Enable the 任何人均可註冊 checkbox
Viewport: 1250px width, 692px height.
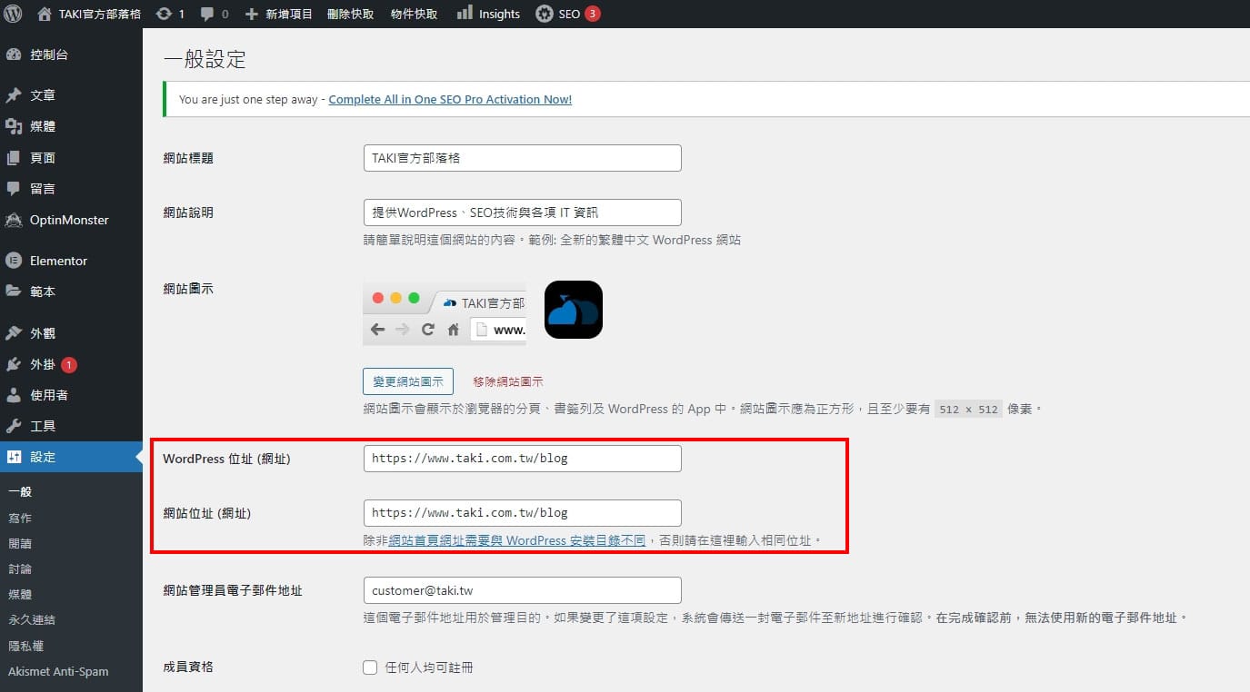click(x=370, y=667)
